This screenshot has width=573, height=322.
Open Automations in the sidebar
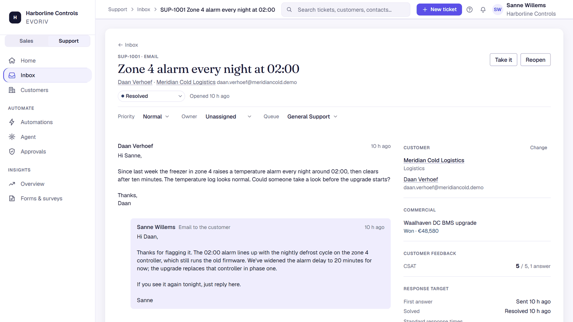coord(48,122)
